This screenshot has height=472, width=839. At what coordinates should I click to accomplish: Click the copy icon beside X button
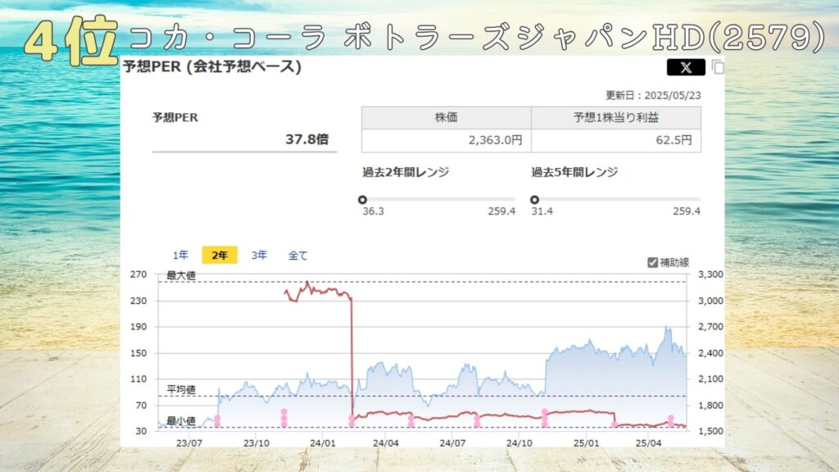tap(718, 67)
